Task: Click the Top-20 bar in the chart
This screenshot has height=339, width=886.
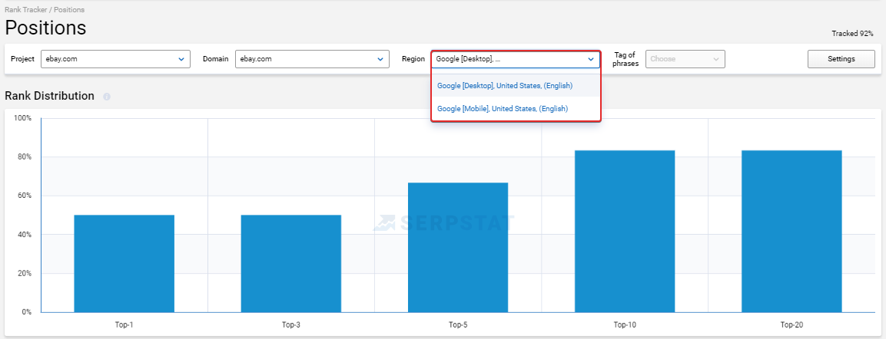Action: click(791, 232)
